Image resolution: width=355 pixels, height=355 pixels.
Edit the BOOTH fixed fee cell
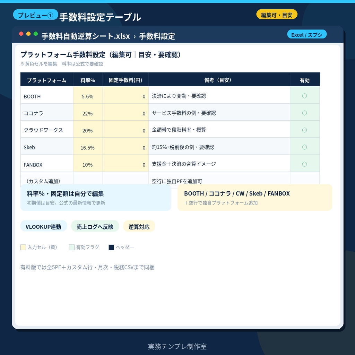(125, 95)
